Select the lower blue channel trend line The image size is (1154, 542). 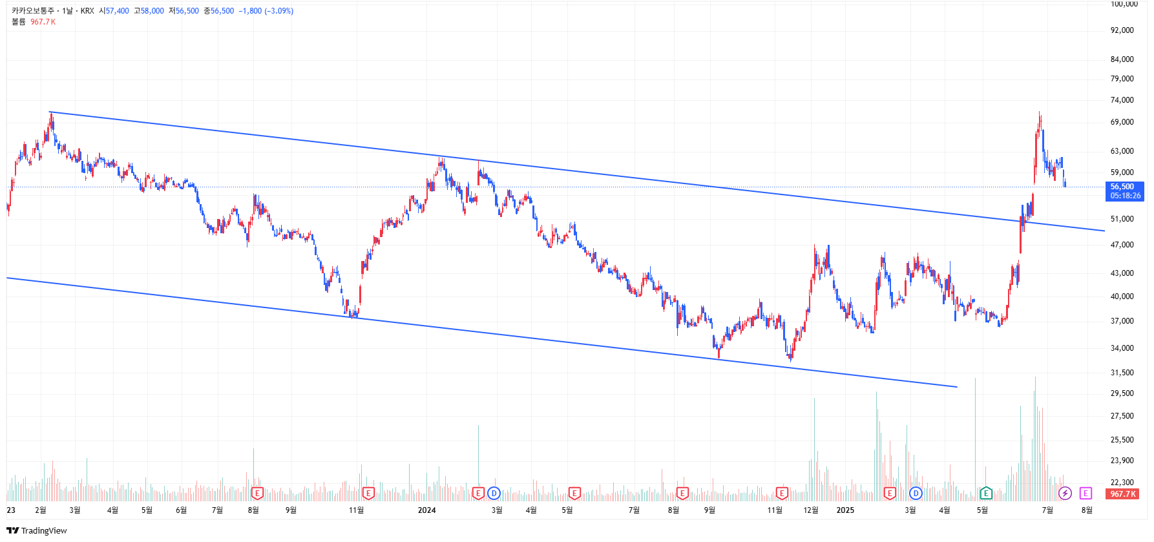pos(481,333)
